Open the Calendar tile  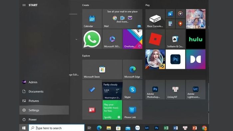[92, 19]
